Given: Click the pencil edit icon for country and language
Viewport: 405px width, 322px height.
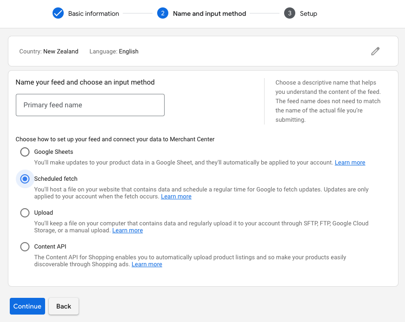Looking at the screenshot, I should coord(375,51).
